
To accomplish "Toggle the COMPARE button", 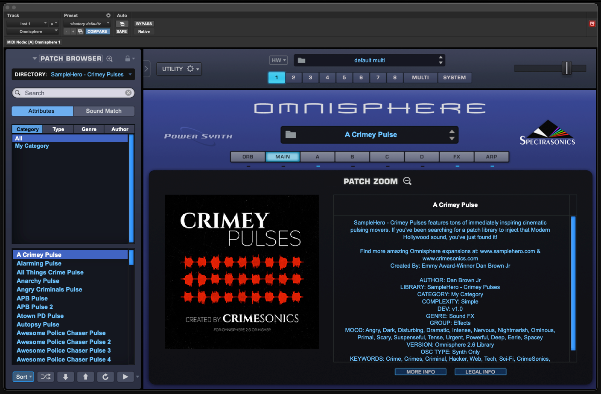I will [97, 32].
